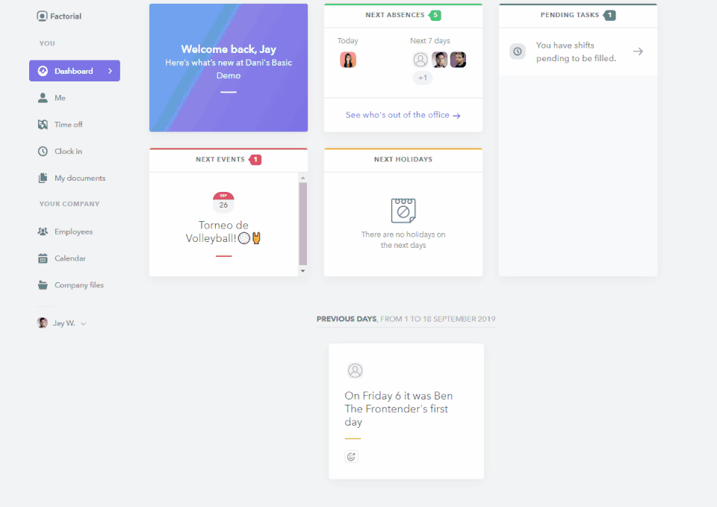The width and height of the screenshot is (717, 507).
Task: Click the third avatar under Next 7 days
Action: 458,60
